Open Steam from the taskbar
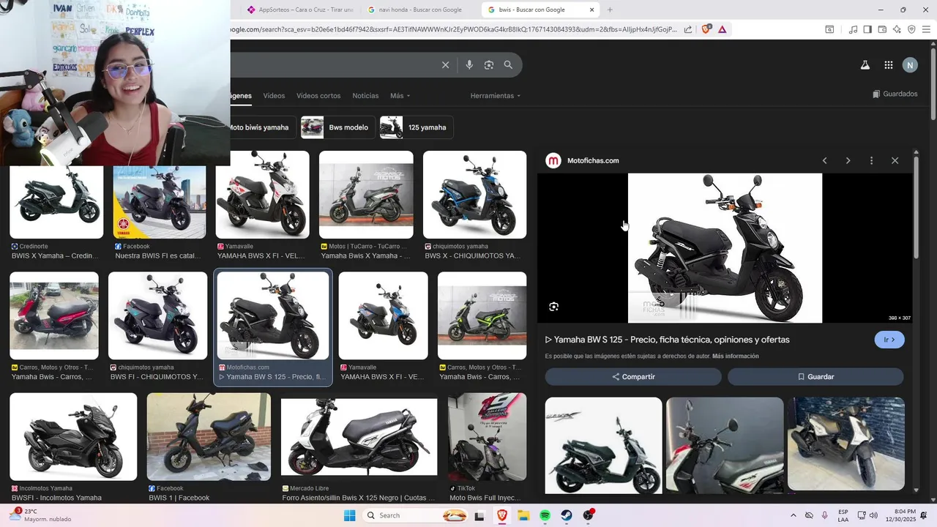Screen dimensions: 937x527 click(567, 515)
